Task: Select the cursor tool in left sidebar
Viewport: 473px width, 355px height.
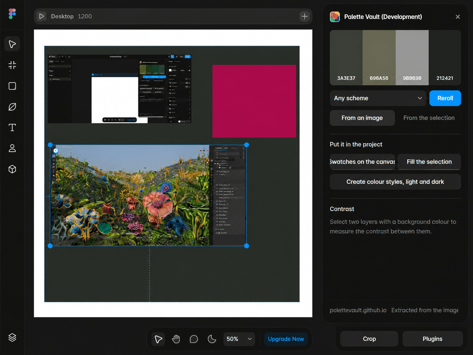Action: 12,44
